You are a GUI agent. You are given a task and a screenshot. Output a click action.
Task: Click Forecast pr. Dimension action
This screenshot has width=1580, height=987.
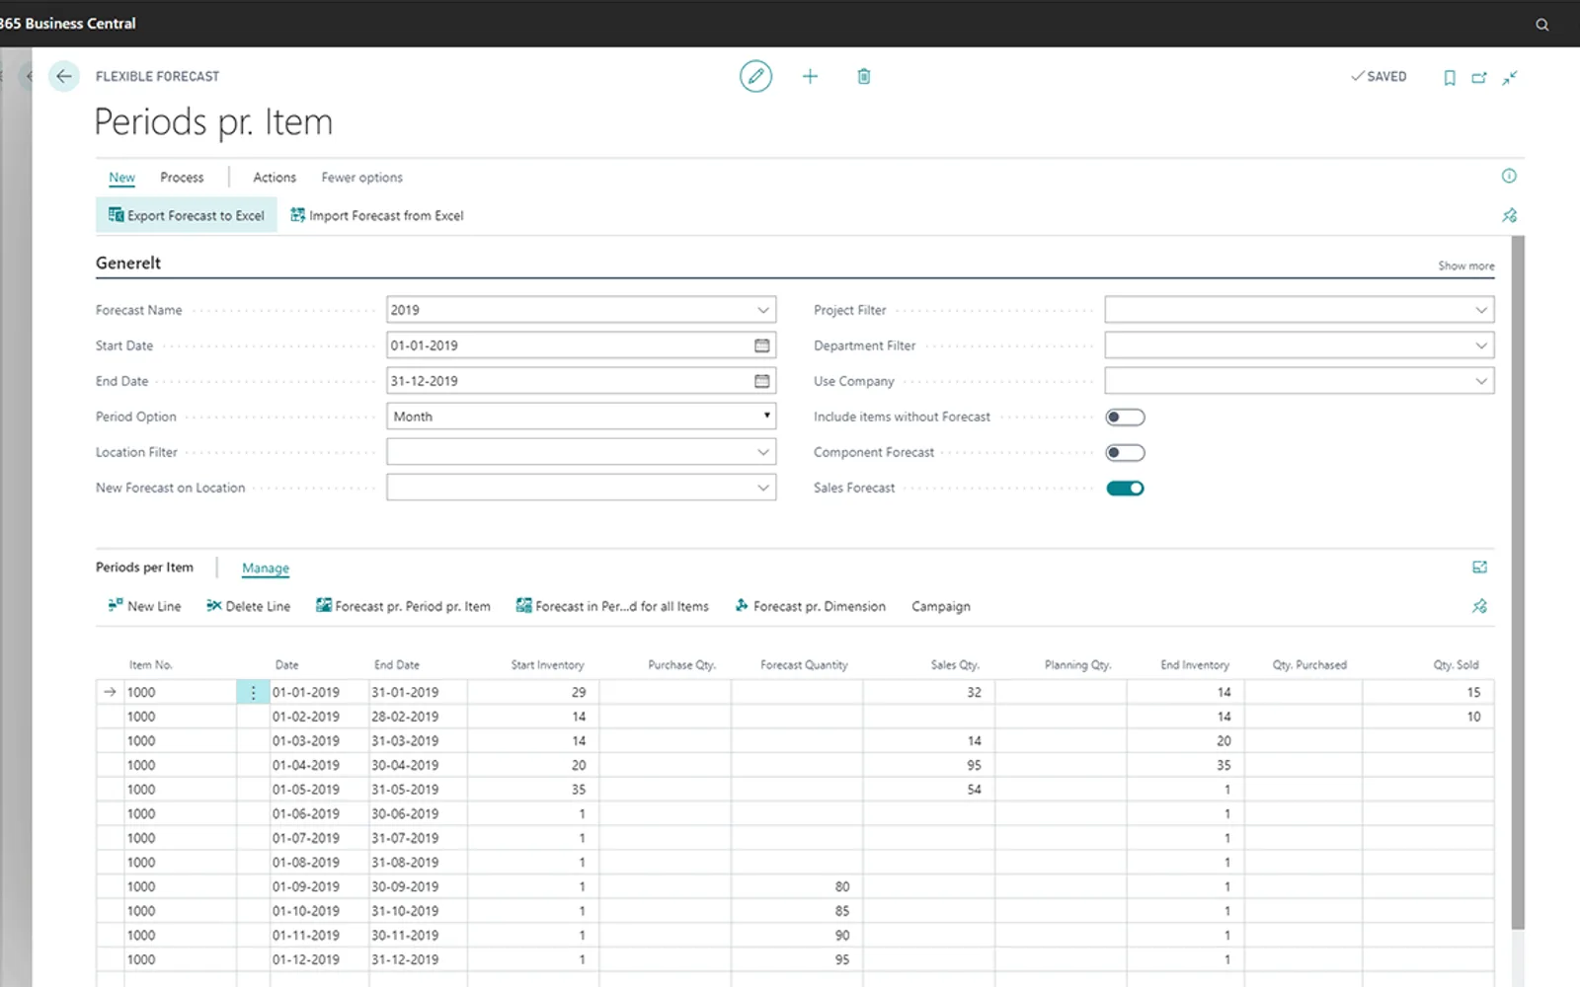(x=810, y=606)
